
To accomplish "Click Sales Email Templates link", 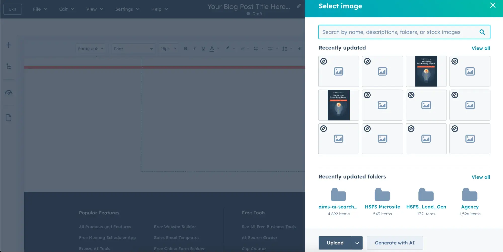I will pyautogui.click(x=176, y=238).
